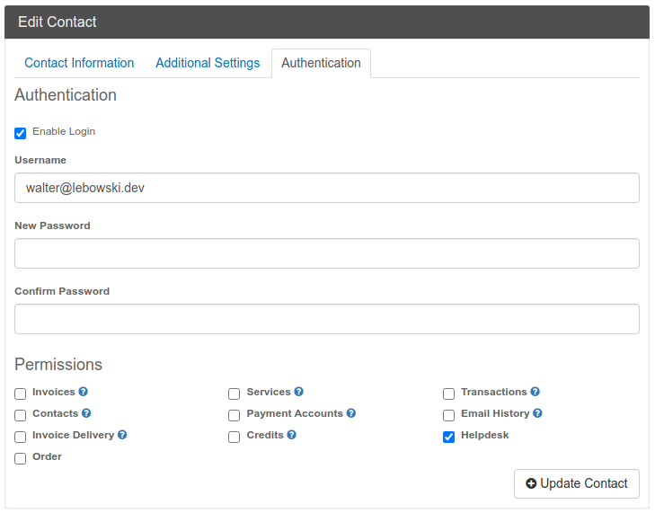
Task: Check the Order permission box
Action: (x=21, y=459)
